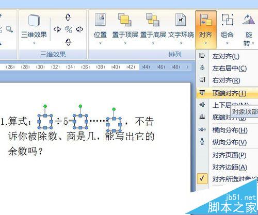Click the tilt down rotation icon

pos(68,42)
